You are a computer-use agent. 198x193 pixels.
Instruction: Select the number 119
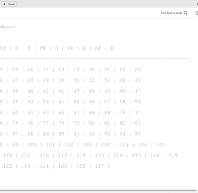[x=173, y=156]
